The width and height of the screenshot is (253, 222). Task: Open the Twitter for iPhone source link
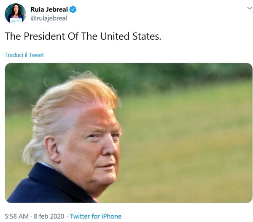point(96,217)
